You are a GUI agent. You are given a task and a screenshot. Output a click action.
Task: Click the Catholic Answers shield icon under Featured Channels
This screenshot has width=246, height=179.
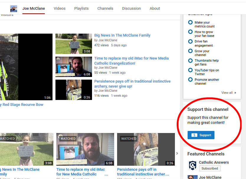coord(192,165)
